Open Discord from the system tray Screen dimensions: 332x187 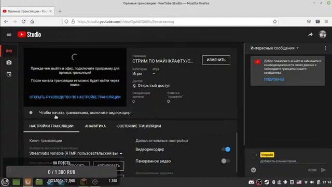point(251,182)
